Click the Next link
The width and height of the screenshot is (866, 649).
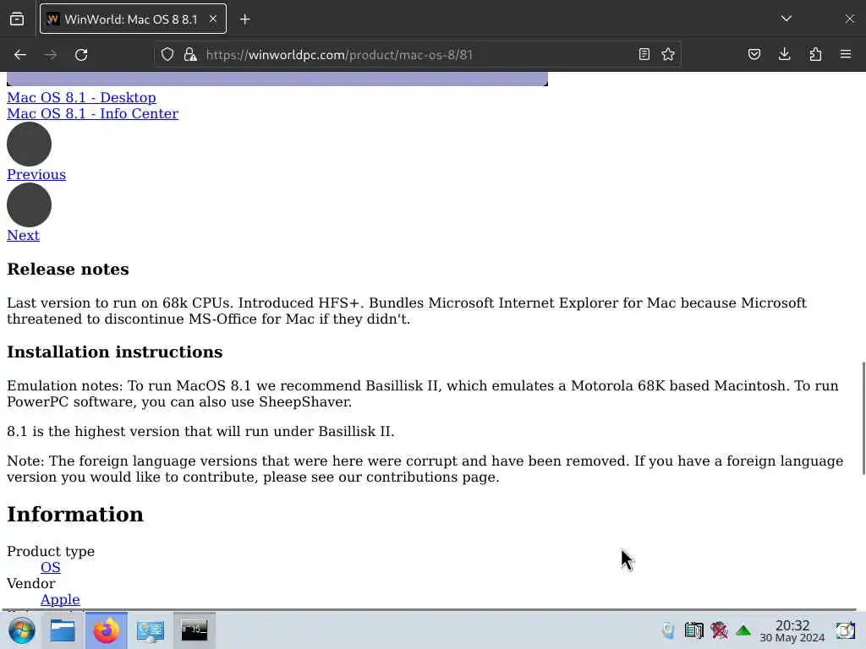(x=23, y=235)
